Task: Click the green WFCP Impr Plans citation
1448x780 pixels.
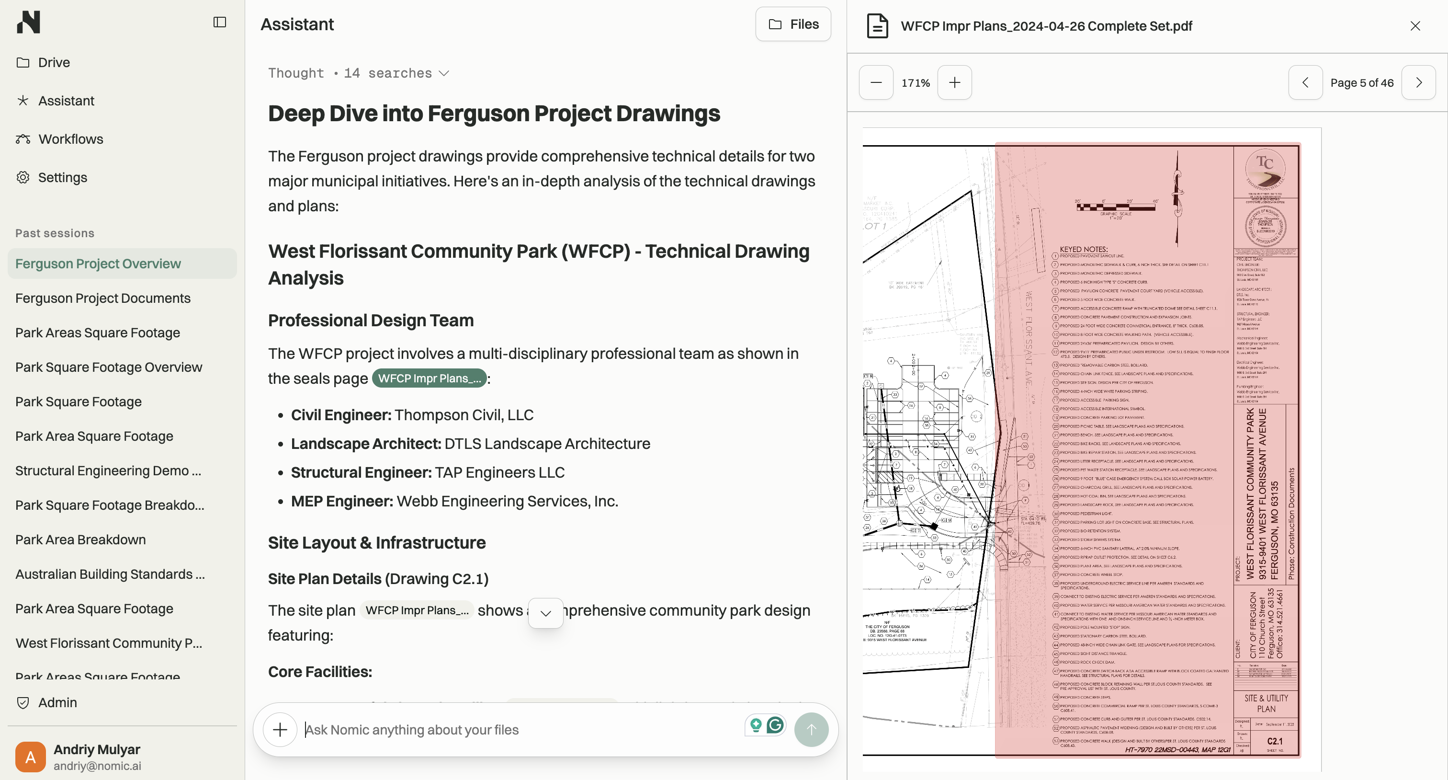Action: click(x=429, y=379)
